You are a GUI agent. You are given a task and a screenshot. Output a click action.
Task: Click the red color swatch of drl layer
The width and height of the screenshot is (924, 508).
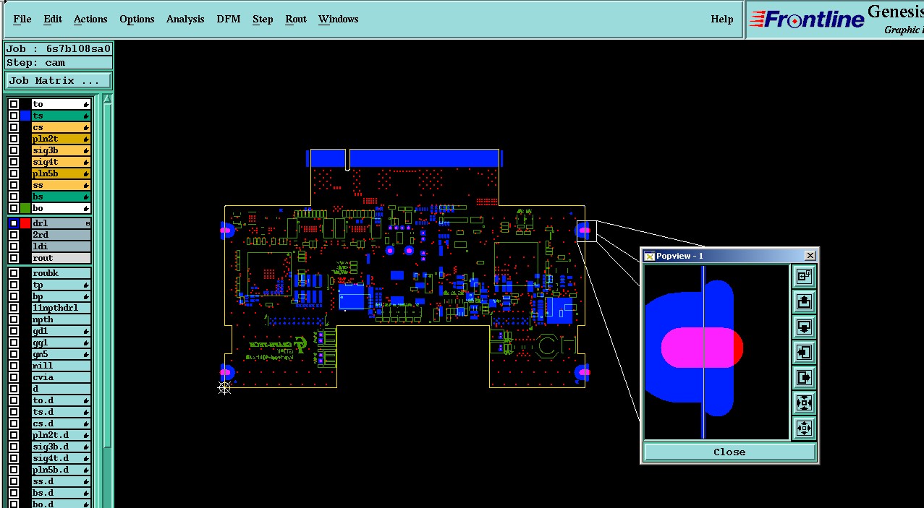click(25, 223)
